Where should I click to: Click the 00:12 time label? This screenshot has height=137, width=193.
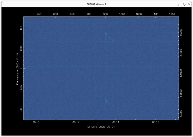[76, 122]
